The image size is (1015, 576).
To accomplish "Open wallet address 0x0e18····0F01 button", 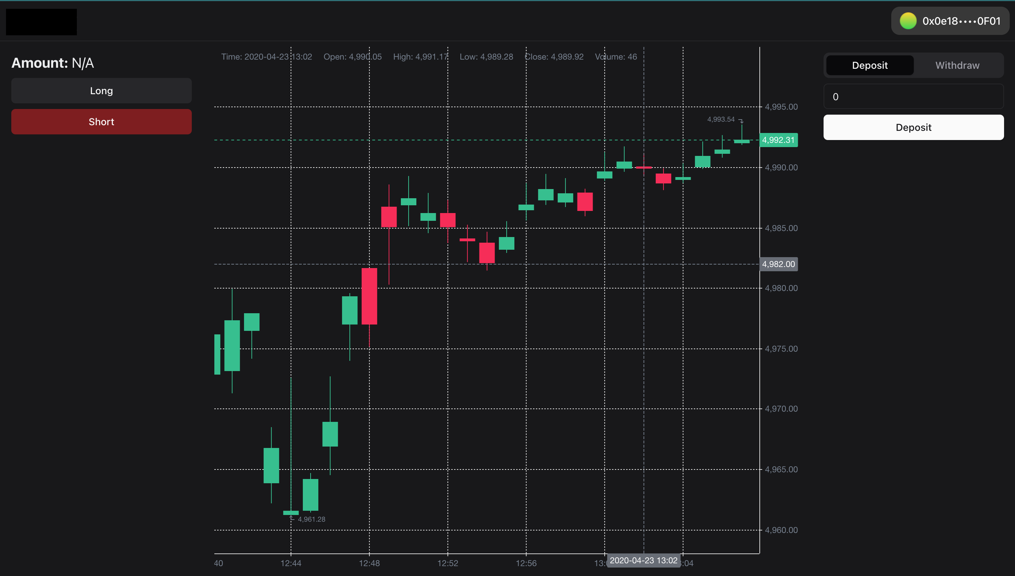I will (x=961, y=21).
